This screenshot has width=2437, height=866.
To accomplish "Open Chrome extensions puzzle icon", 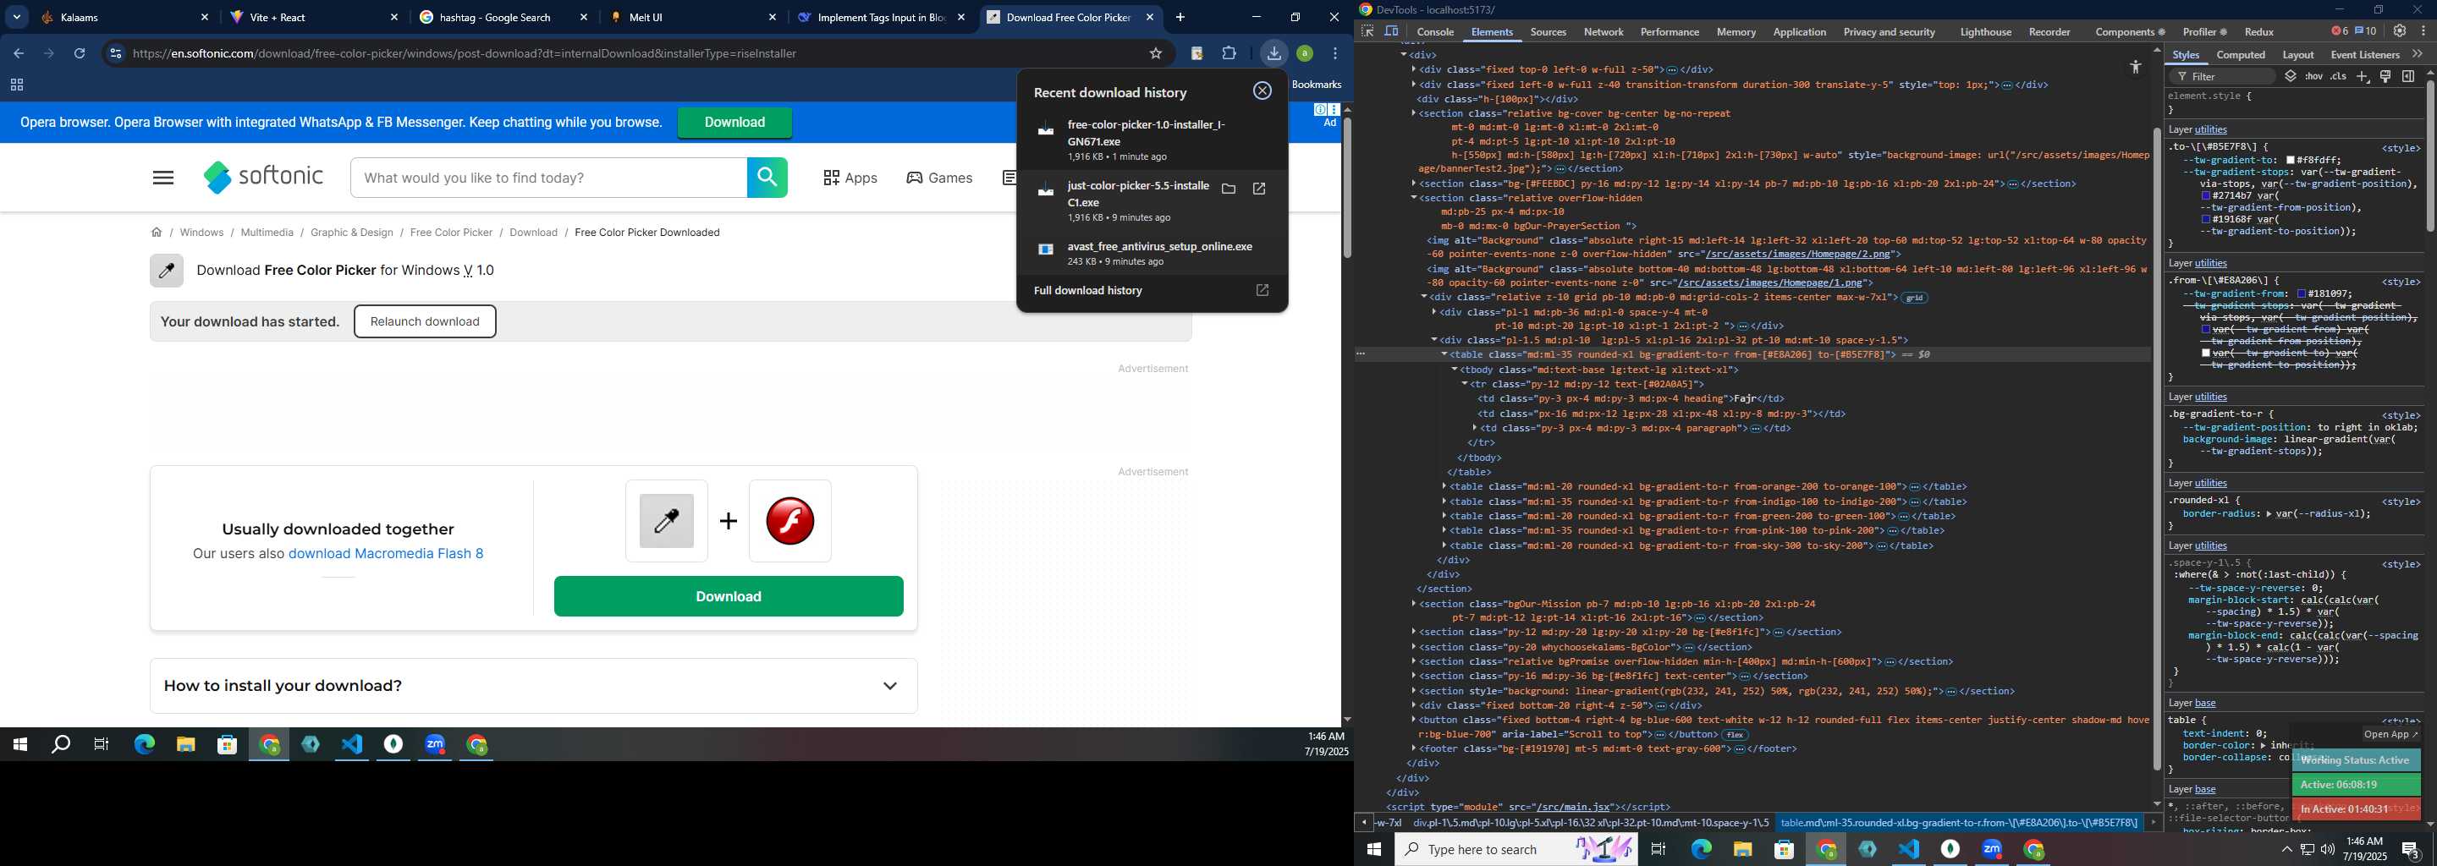I will (x=1229, y=54).
